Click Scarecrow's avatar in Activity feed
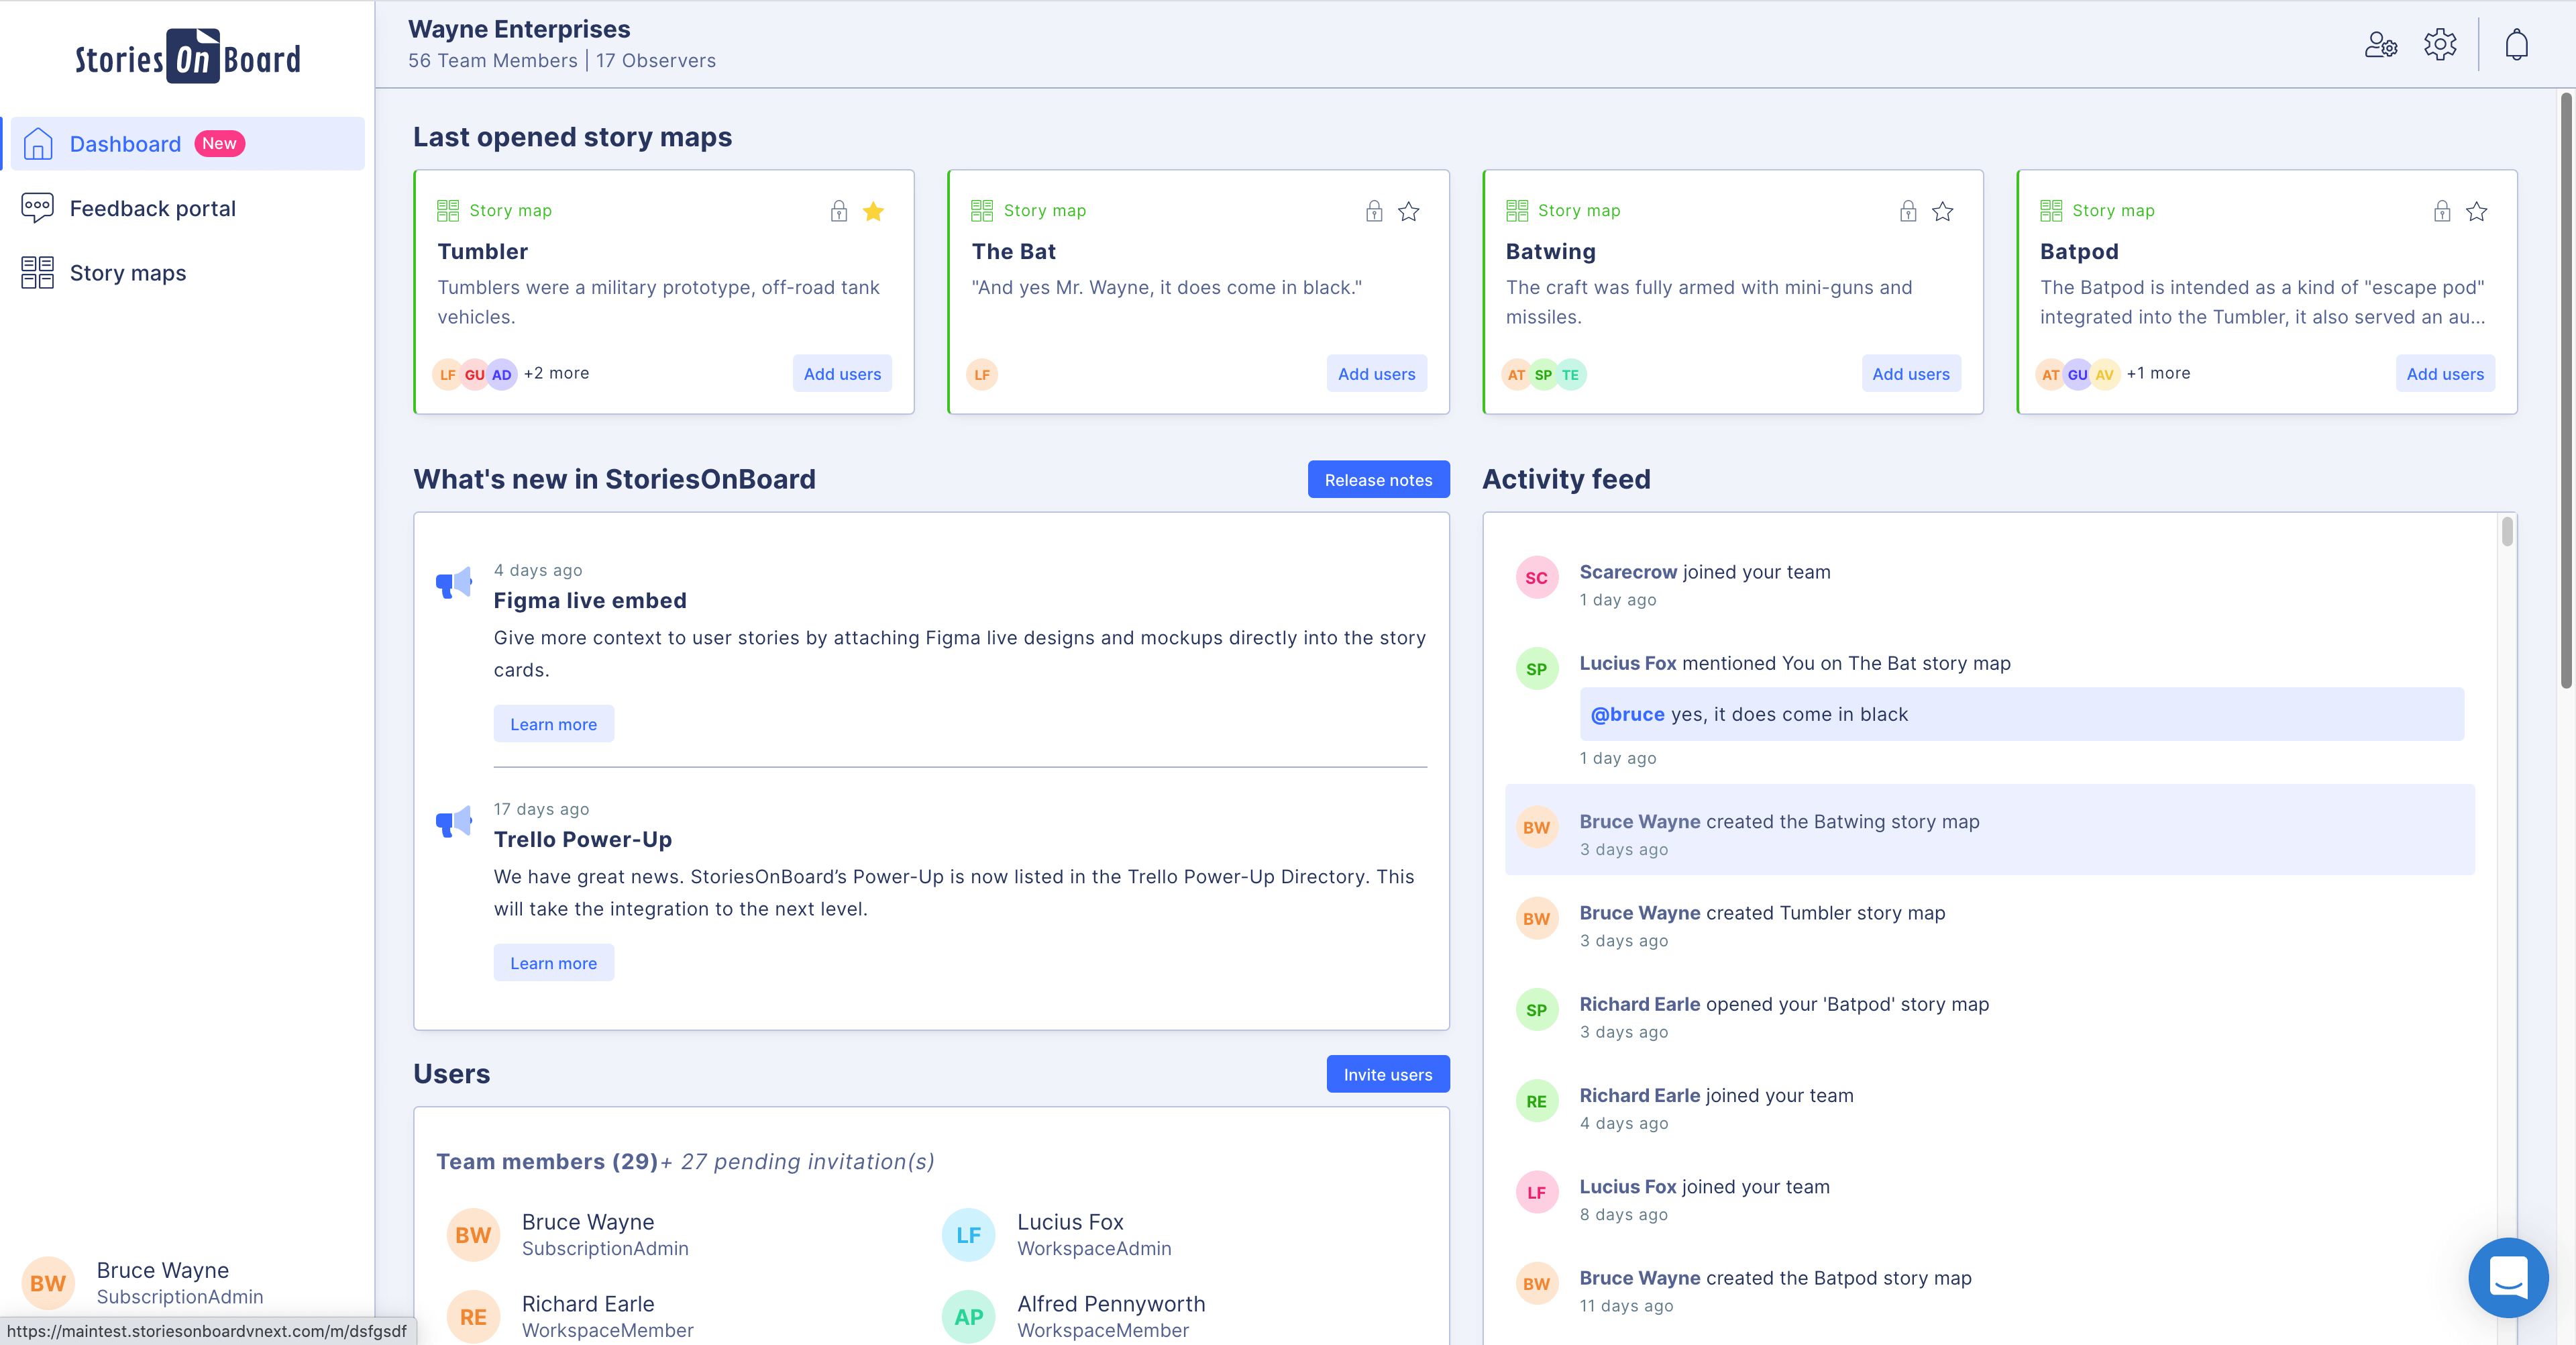The width and height of the screenshot is (2576, 1345). (1537, 577)
